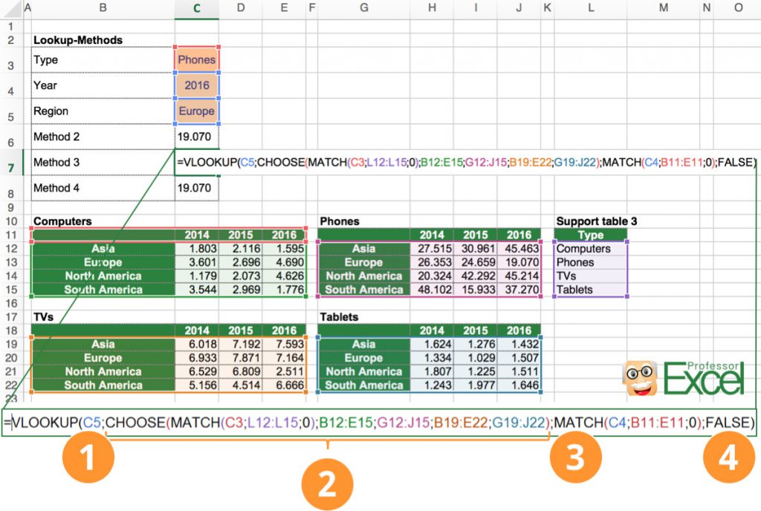The height and width of the screenshot is (511, 761).
Task: Click the cell with value 1.977
Action: 475,385
